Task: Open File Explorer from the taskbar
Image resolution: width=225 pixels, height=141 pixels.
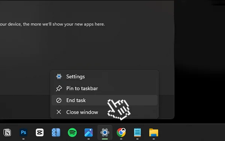Action: 154,132
